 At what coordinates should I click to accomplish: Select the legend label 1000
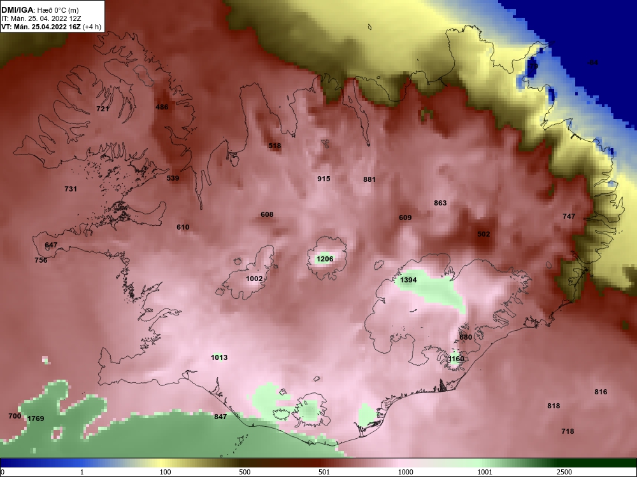click(x=406, y=472)
